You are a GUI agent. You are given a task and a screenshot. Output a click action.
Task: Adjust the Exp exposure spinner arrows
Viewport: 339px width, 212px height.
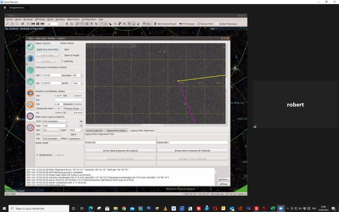point(66,126)
